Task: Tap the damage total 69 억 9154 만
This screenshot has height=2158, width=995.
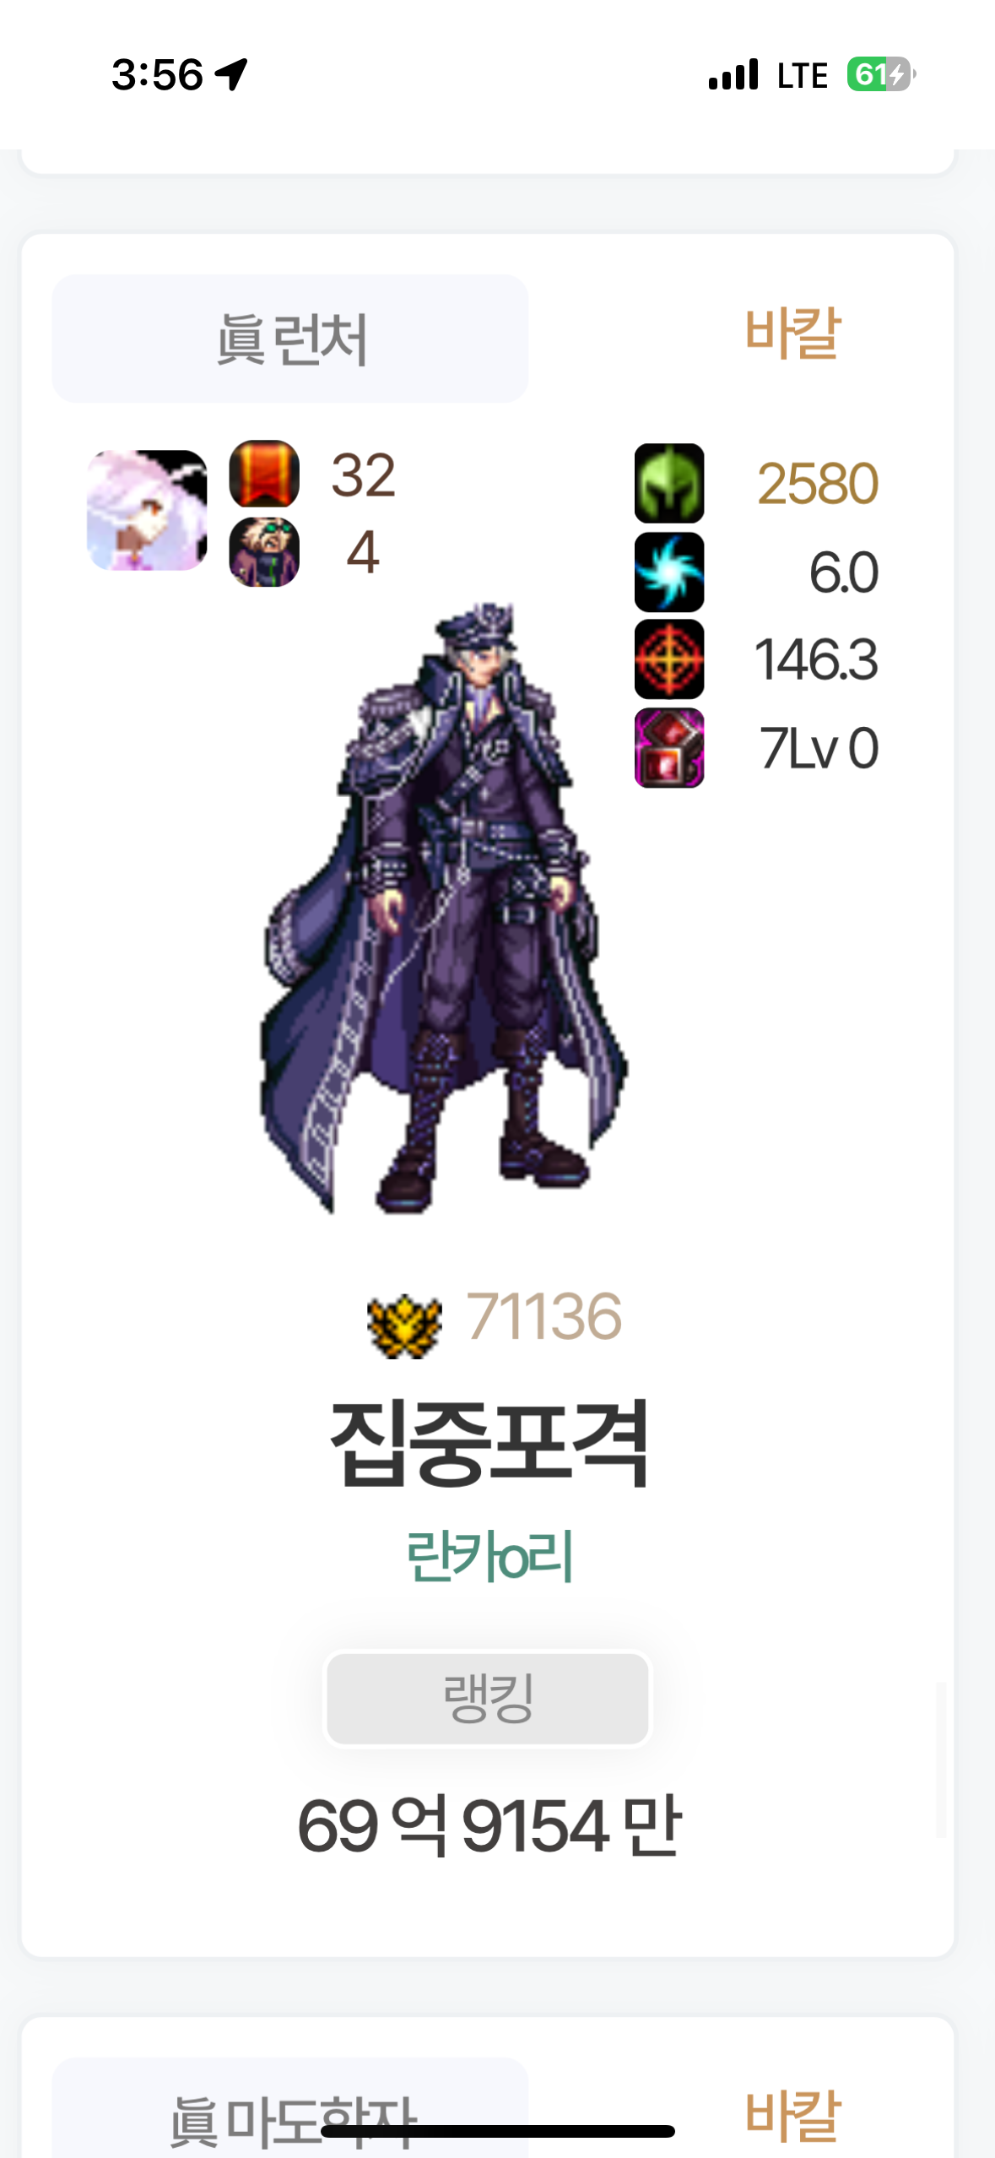Action: 489,1826
